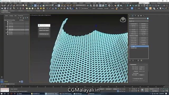The image size is (169, 95).
Task: Open the Scripting menu
Action: (75, 3)
